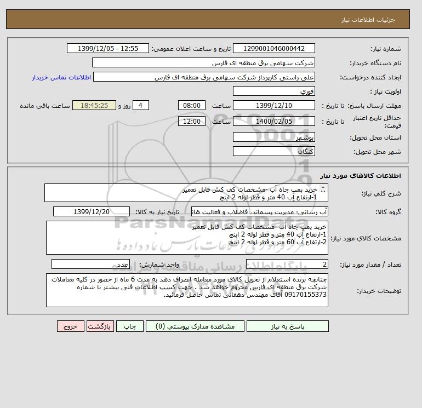The height and width of the screenshot is (408, 422).
Task: Open مشاهده مدارک پیوستی (0) button
Action: [195, 326]
